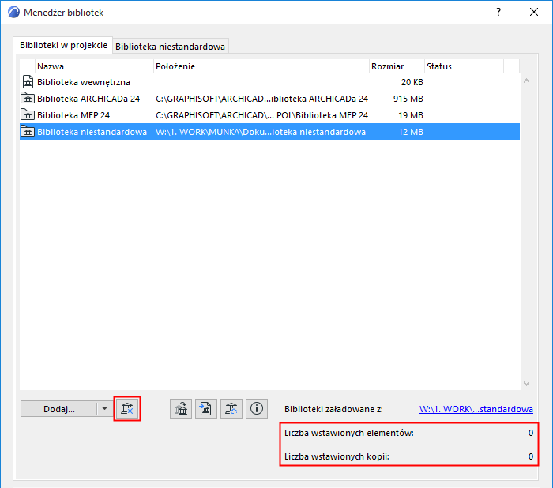
Task: Click the Liczba wstawionych kopii label
Action: 337,456
